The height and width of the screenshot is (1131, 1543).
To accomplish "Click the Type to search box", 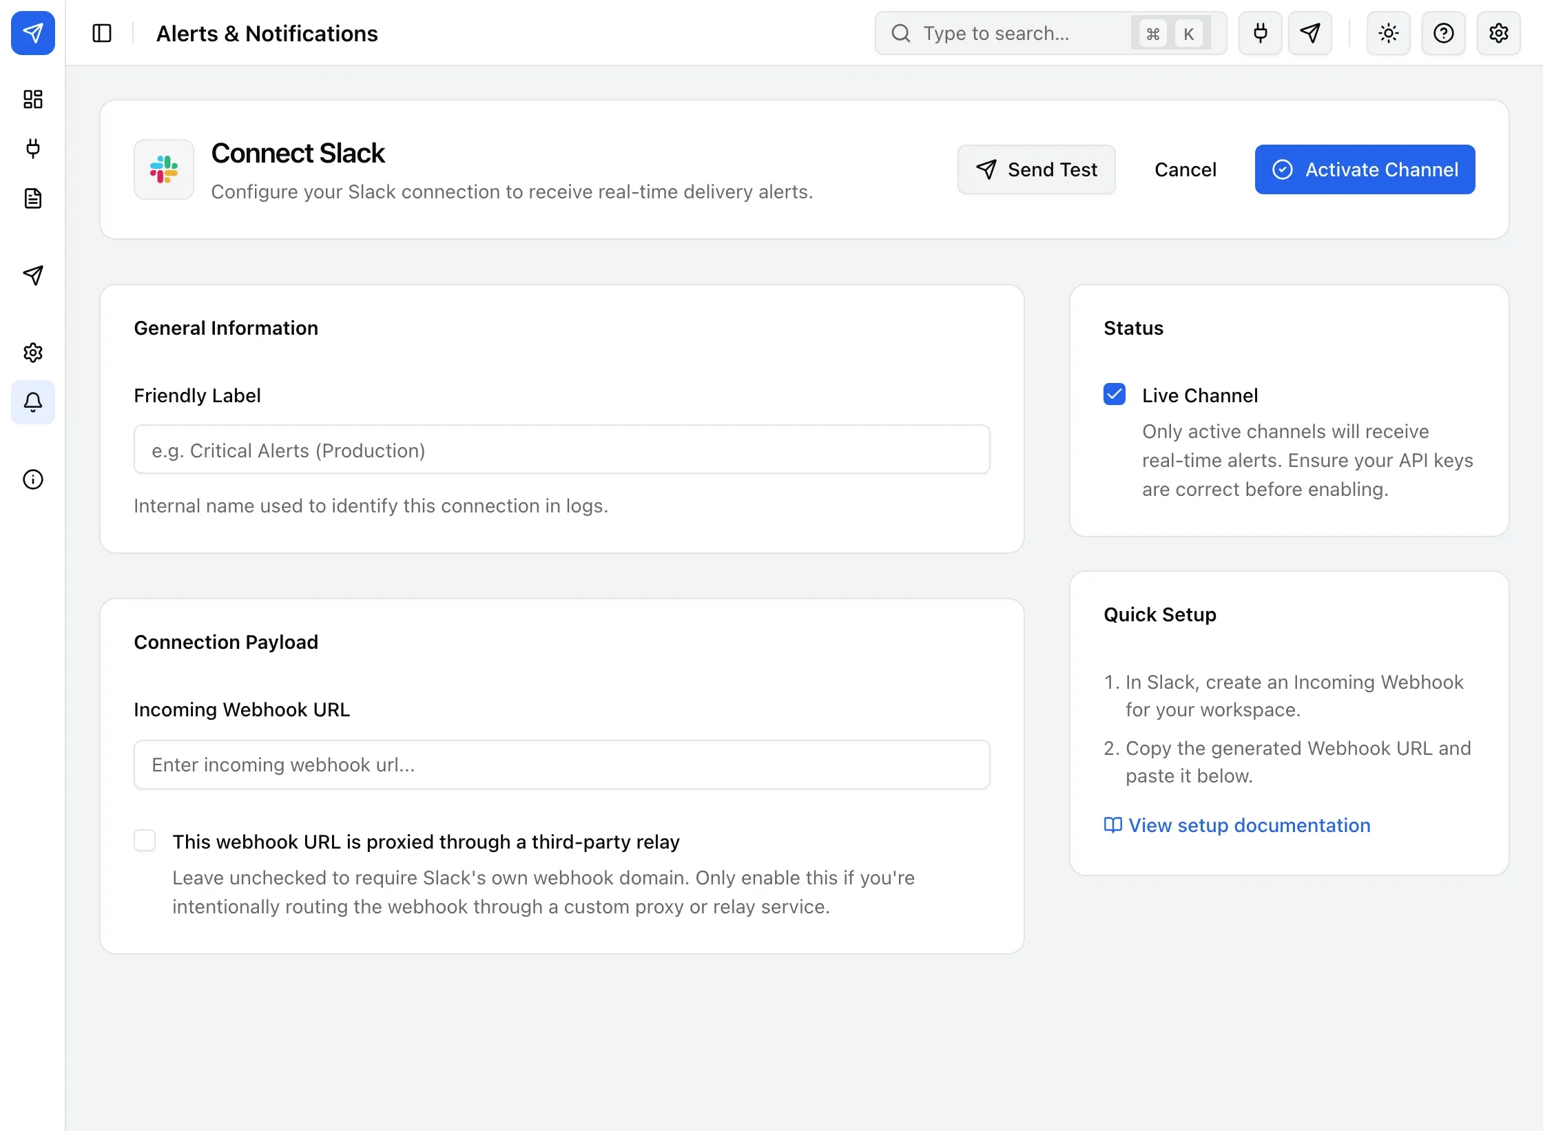I will coord(1051,33).
